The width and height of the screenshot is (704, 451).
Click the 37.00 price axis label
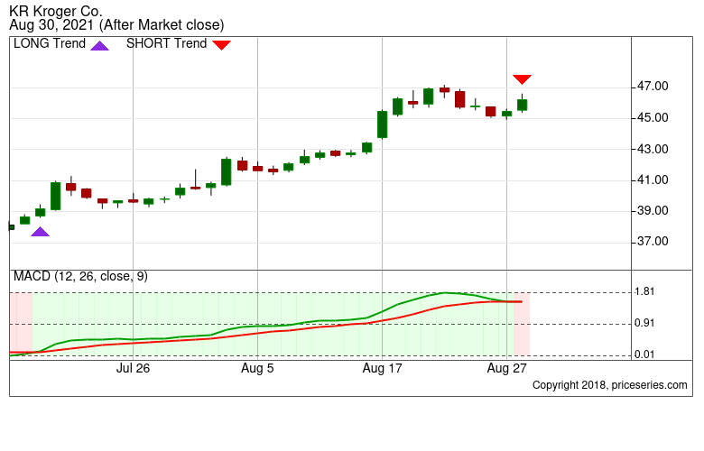653,242
